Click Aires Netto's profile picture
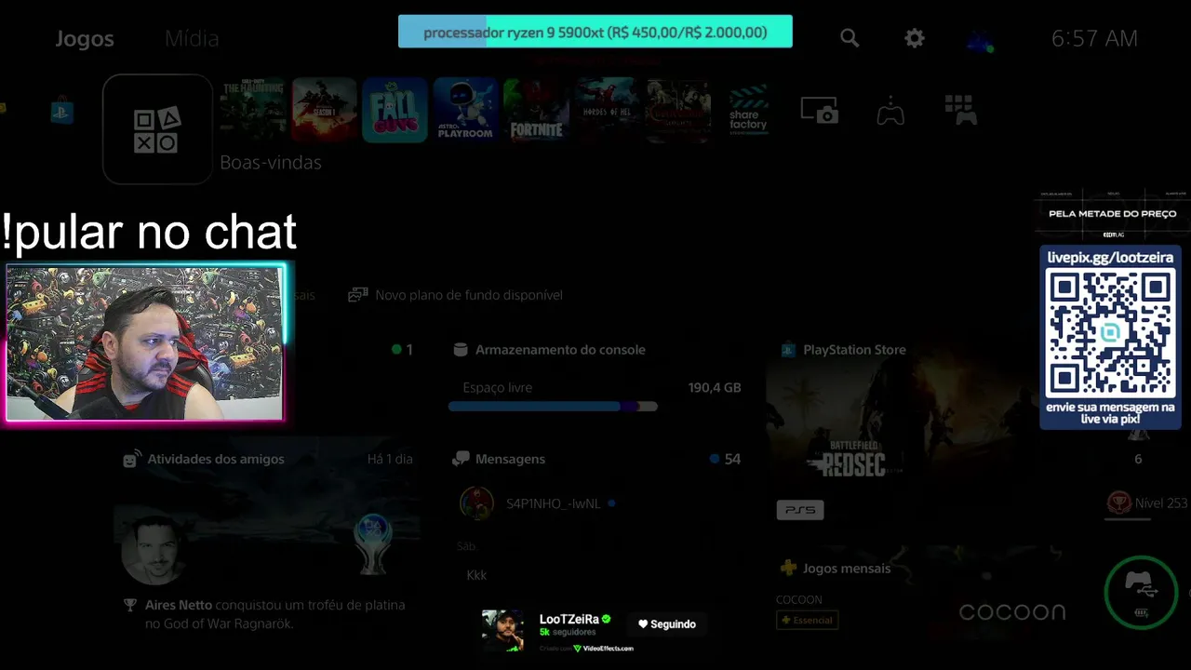1191x670 pixels. [x=154, y=549]
